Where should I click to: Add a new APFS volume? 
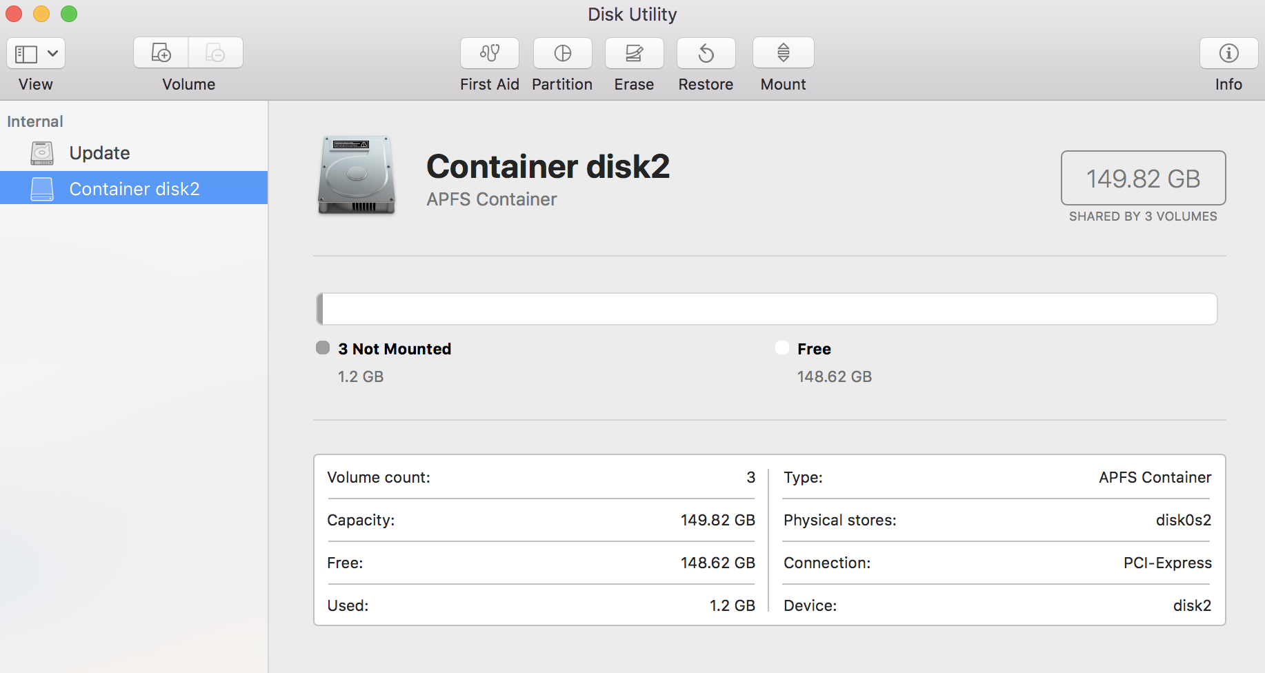pyautogui.click(x=160, y=52)
